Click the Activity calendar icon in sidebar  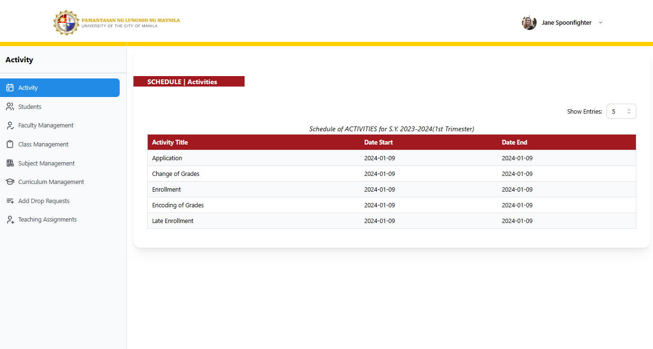pos(9,87)
